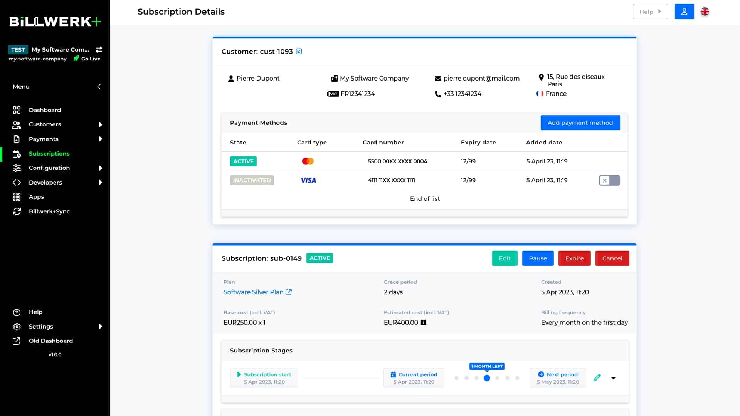Expand the Configuration submenu arrow
Screen dimensions: 740x416
pos(100,168)
